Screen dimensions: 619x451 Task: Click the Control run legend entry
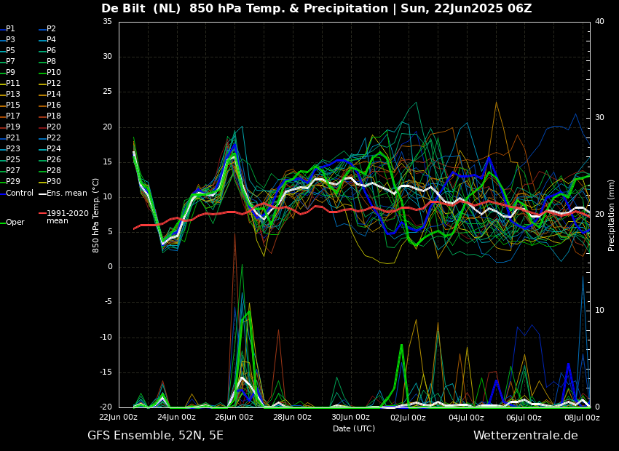pos(17,193)
